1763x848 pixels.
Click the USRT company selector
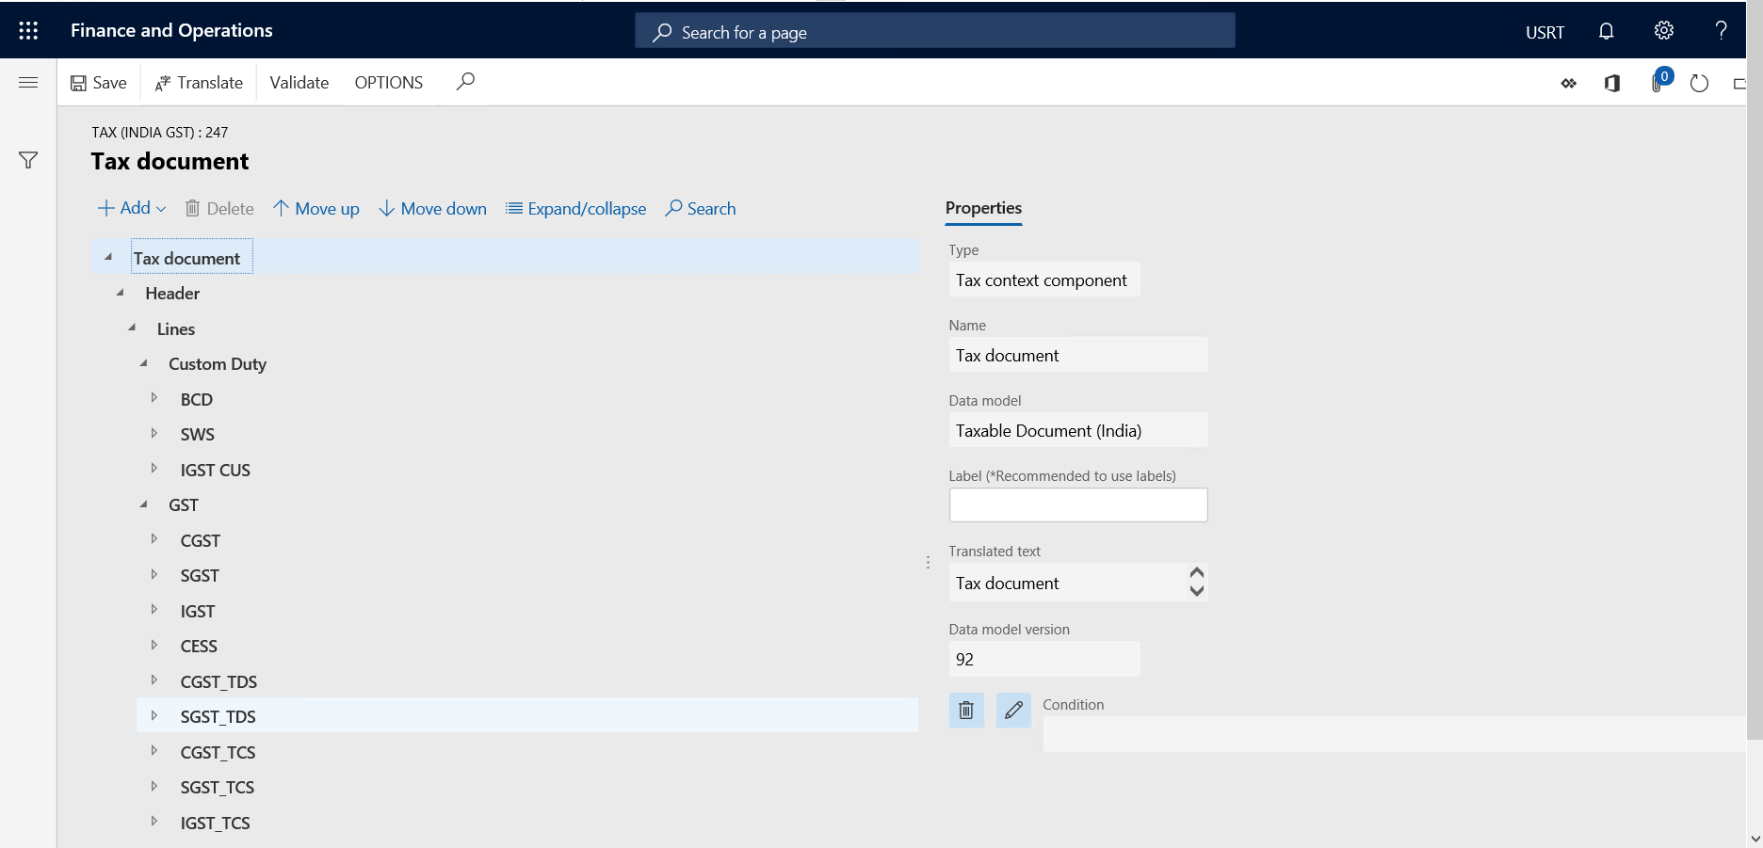point(1545,33)
